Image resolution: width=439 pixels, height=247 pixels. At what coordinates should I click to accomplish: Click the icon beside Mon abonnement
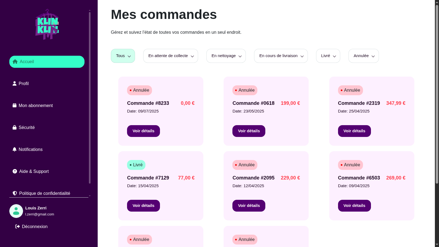(15, 105)
